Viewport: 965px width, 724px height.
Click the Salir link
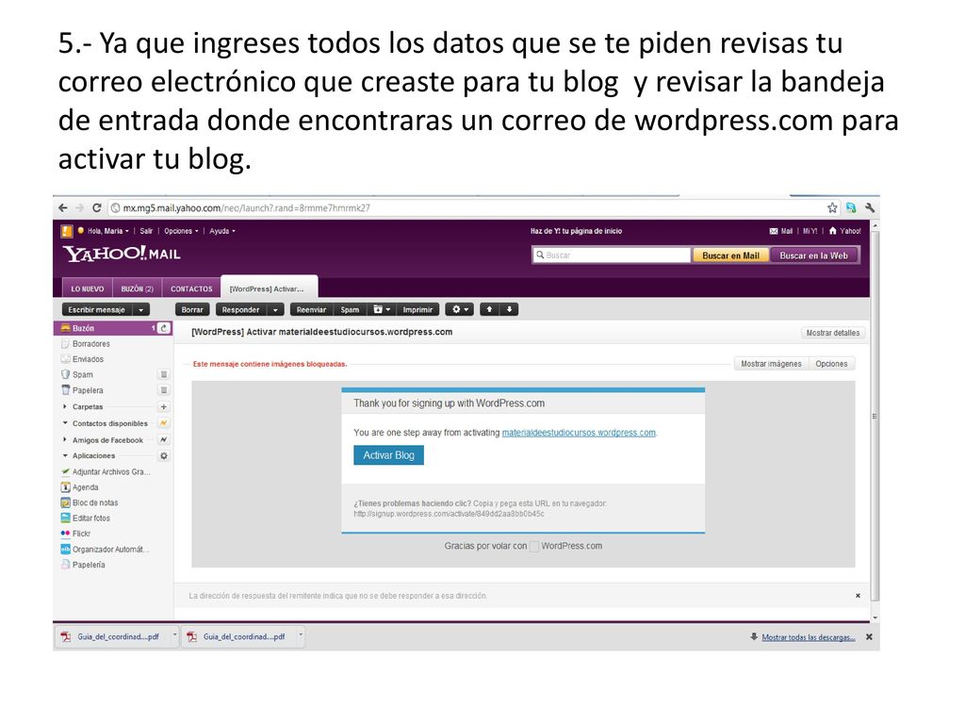click(x=146, y=232)
